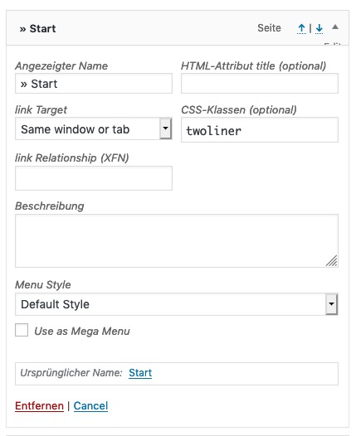Click the Beschreibung label

pyautogui.click(x=50, y=206)
